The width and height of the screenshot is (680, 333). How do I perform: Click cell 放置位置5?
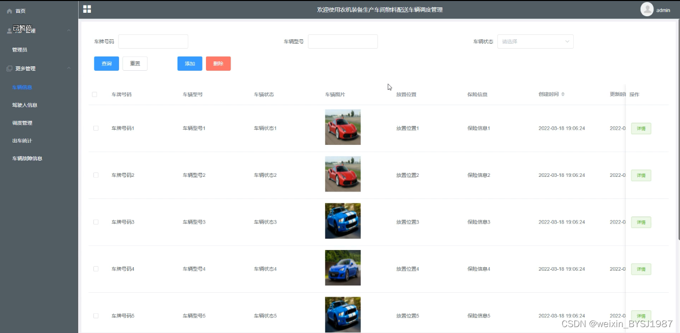[408, 316]
